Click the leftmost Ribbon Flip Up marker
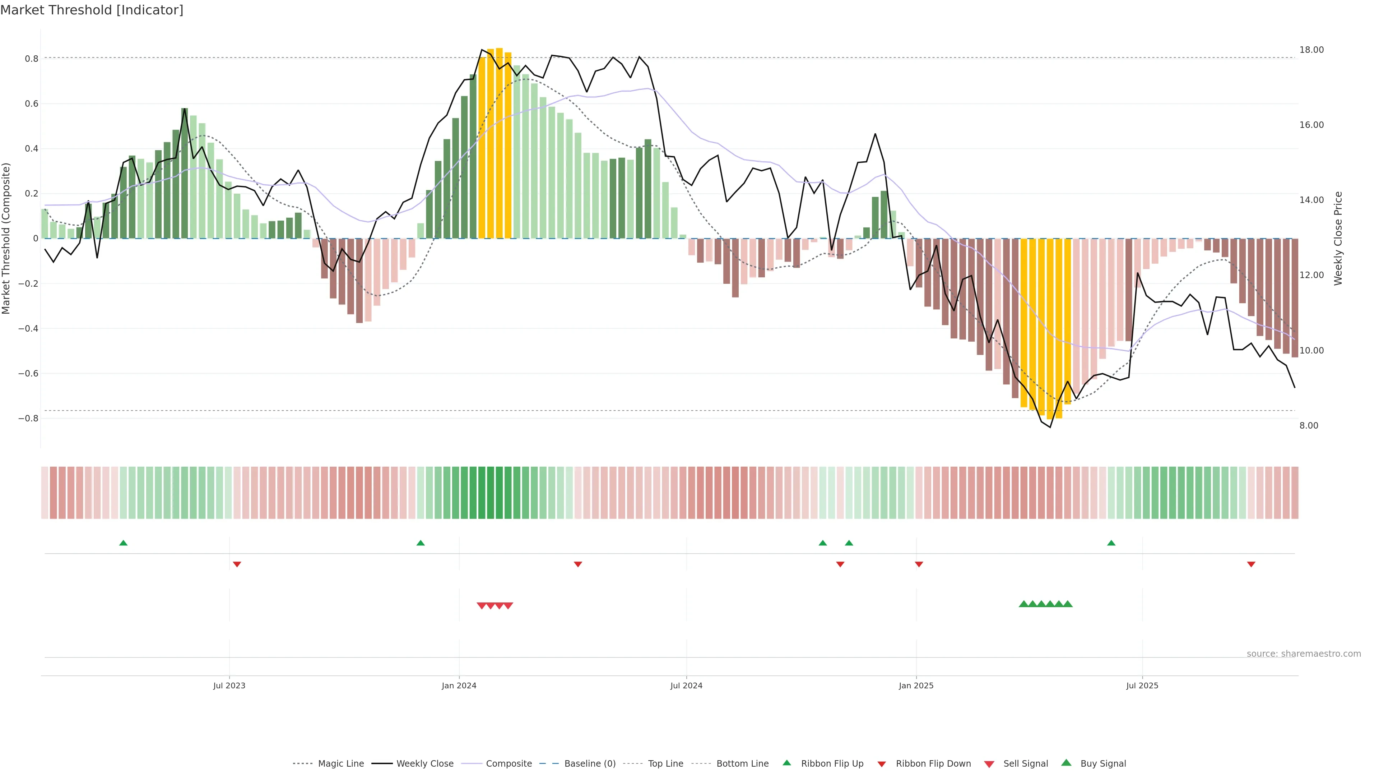Viewport: 1379px width, 776px height. click(123, 543)
